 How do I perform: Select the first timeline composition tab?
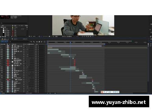click(x=5, y=39)
